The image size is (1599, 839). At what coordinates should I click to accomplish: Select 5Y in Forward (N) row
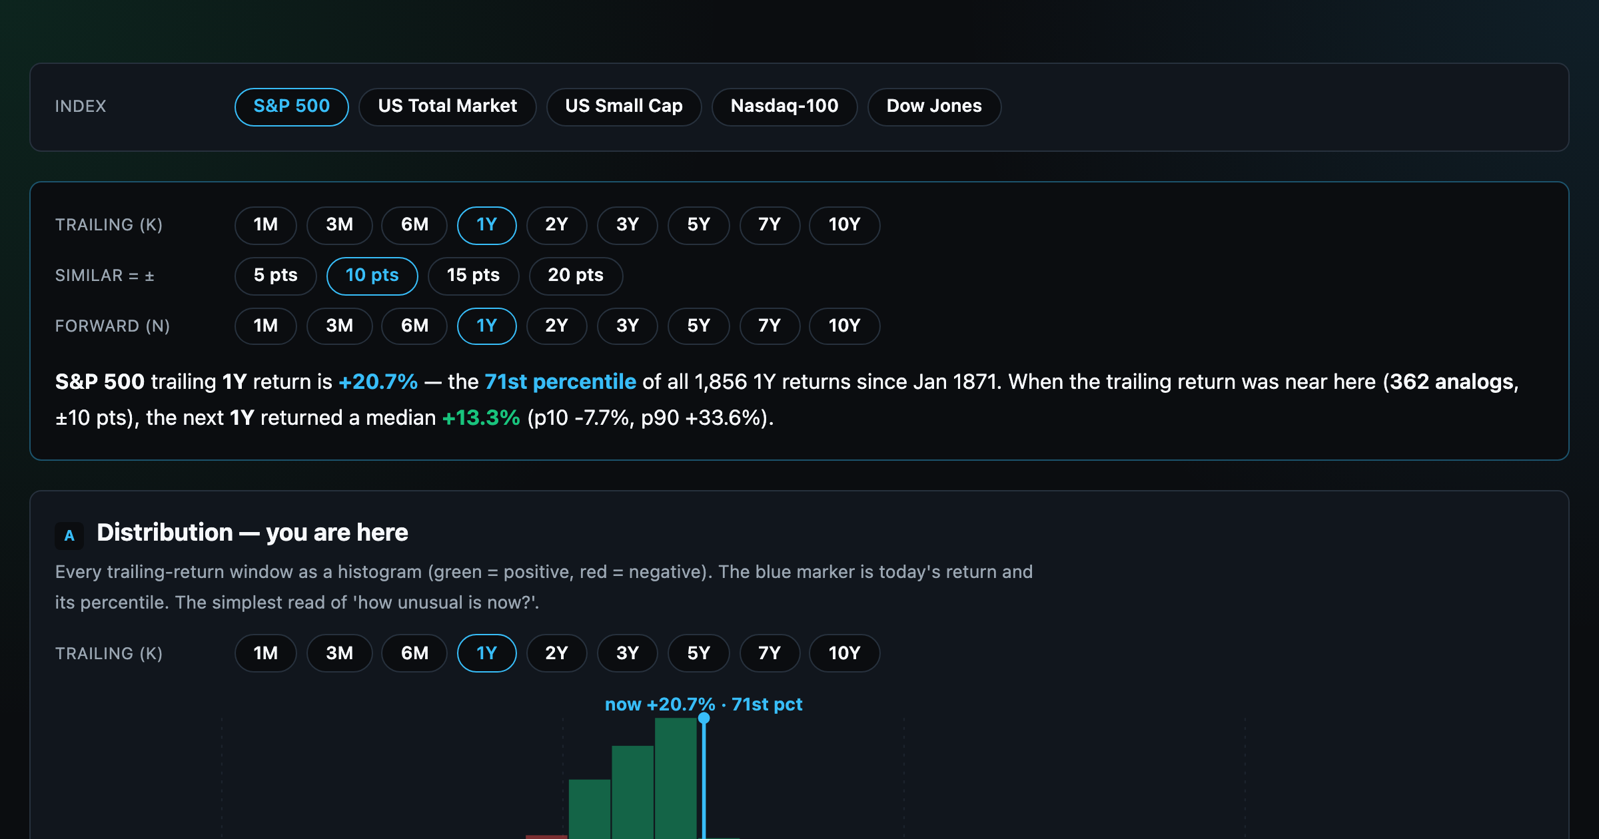tap(698, 326)
